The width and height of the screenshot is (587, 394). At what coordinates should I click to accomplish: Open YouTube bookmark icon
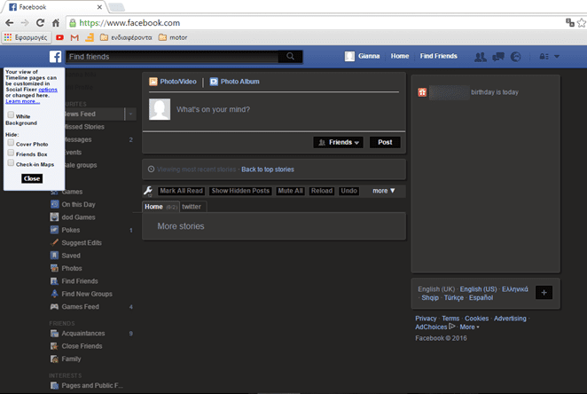point(59,37)
